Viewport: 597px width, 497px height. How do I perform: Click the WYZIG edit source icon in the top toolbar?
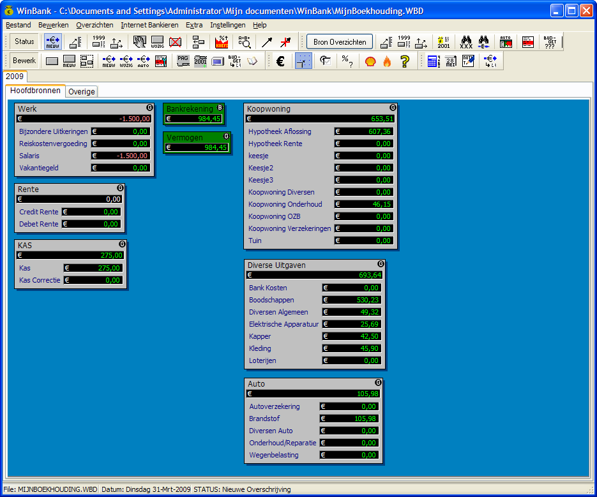[x=157, y=41]
